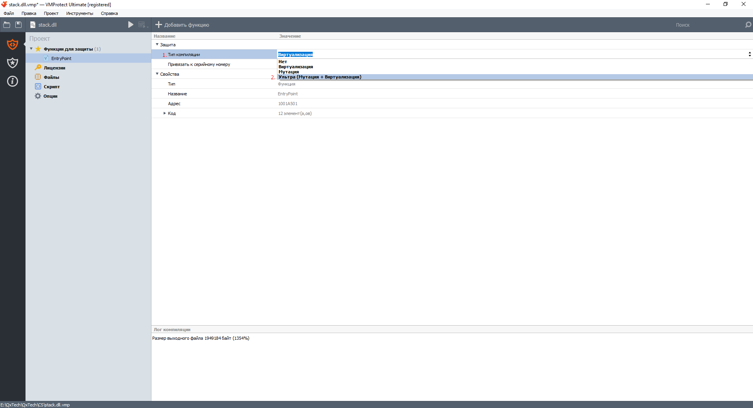
Task: Open the Functions star-shield sidebar icon
Action: tap(13, 63)
